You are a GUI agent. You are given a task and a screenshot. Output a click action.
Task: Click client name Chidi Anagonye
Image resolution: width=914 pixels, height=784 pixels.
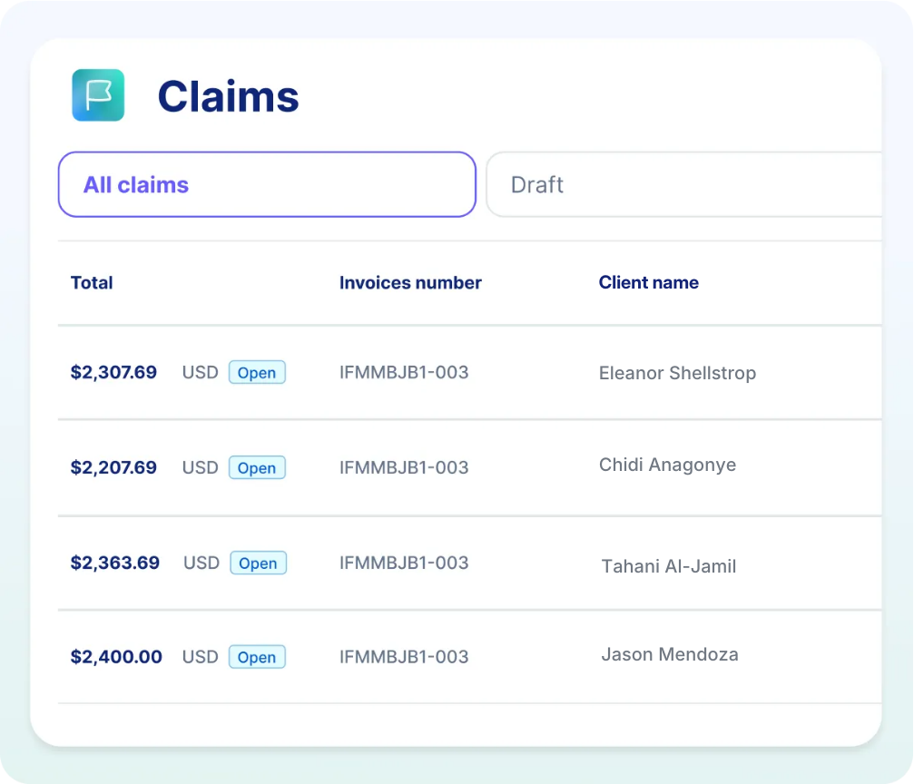[x=667, y=465]
